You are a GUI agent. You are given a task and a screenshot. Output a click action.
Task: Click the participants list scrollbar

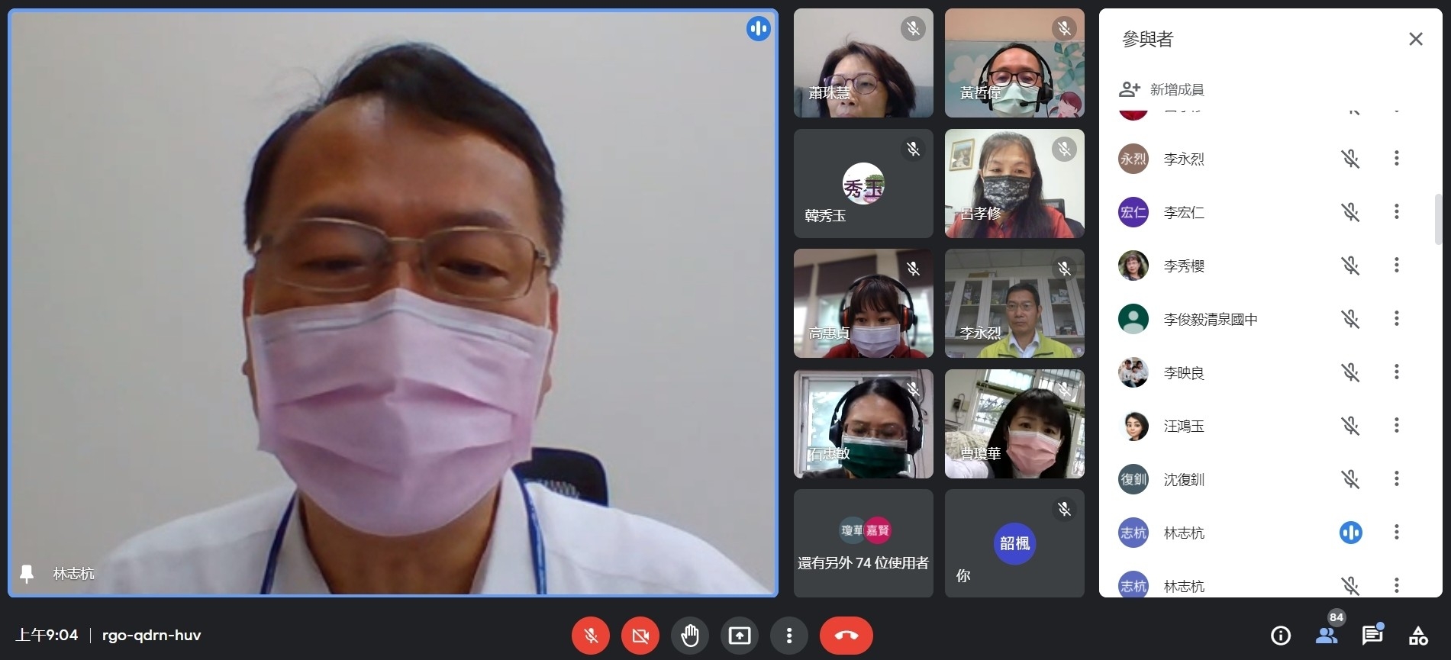tap(1438, 220)
